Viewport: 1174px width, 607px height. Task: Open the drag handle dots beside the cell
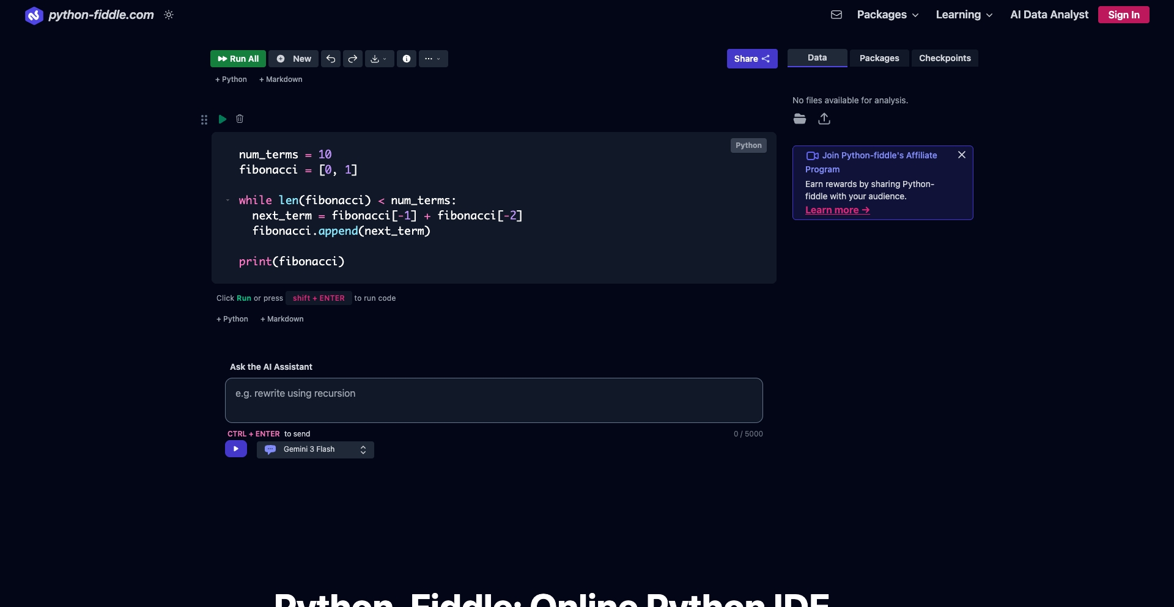(x=204, y=120)
